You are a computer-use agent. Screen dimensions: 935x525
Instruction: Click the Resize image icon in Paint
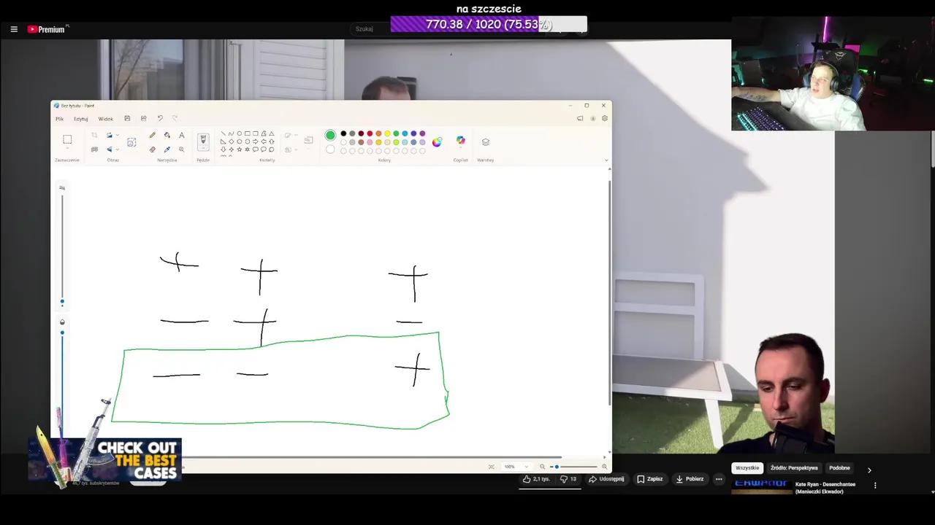pyautogui.click(x=131, y=142)
